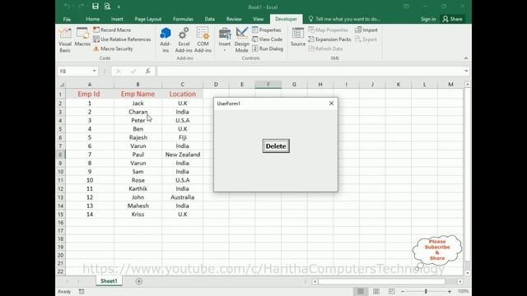Toggle Design Mode

(x=241, y=40)
